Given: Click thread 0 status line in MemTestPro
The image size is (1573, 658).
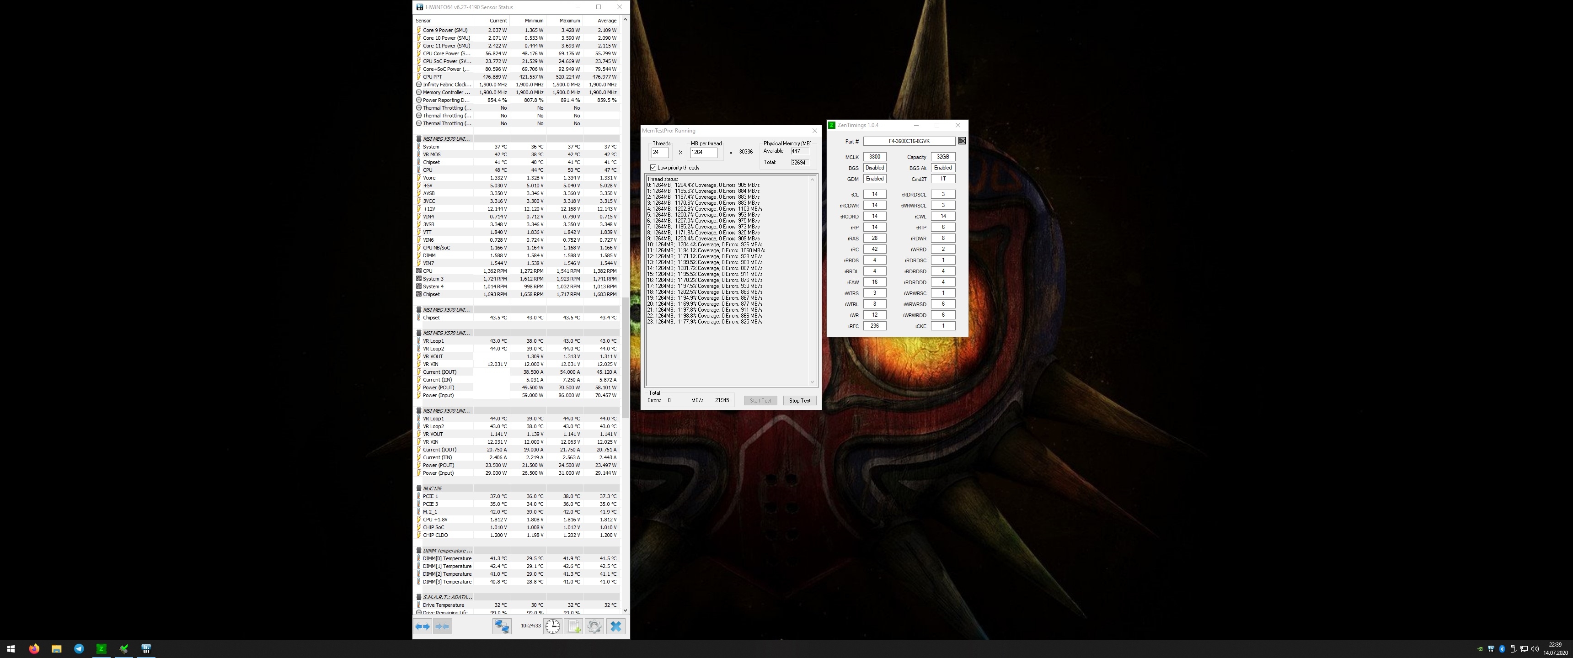Looking at the screenshot, I should (x=703, y=185).
